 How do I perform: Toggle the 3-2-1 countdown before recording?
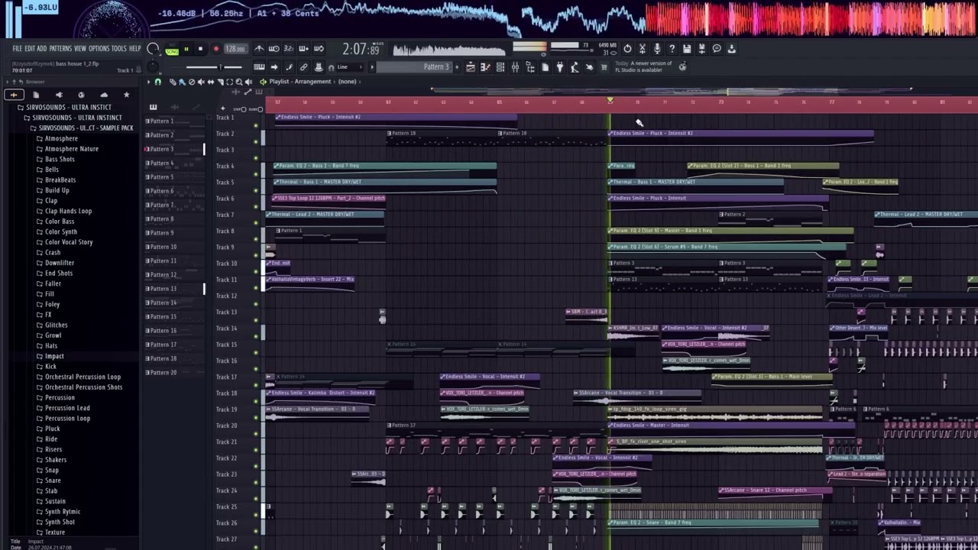tap(288, 49)
